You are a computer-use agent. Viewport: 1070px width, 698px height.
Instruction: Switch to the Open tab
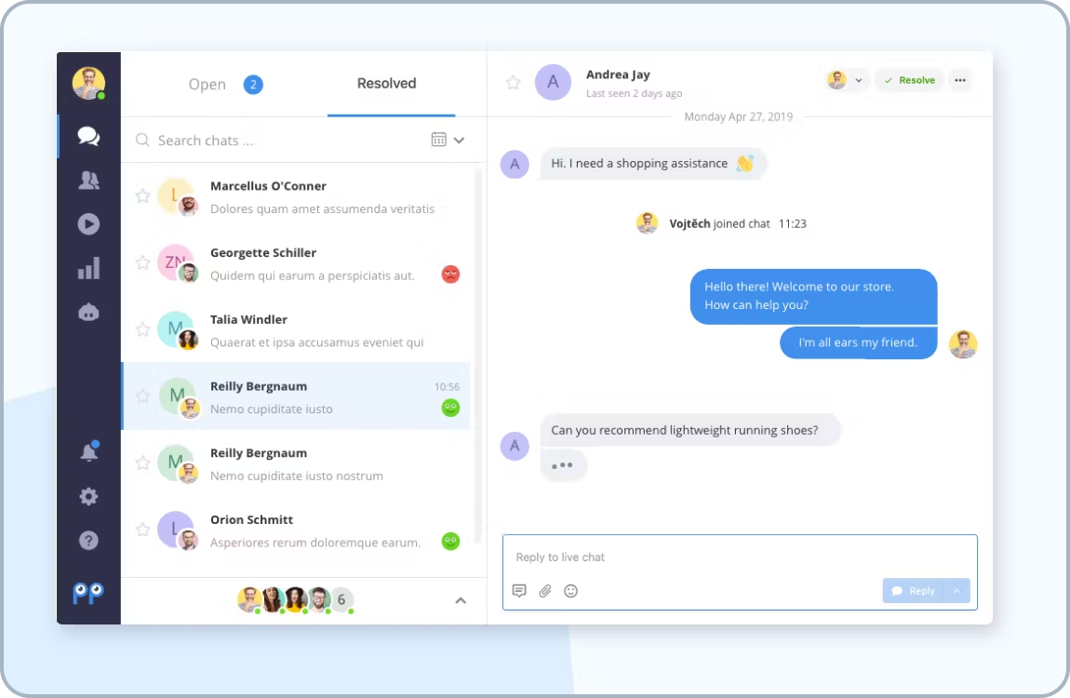tap(207, 84)
